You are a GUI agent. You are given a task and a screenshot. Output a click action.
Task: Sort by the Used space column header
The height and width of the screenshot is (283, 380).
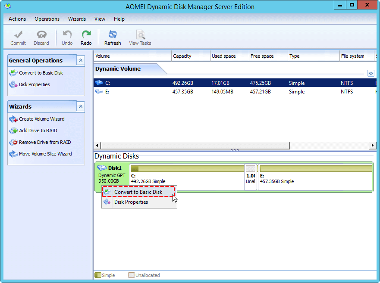229,56
